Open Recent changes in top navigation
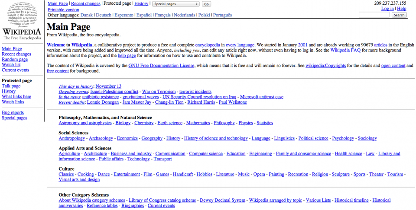Viewport: 416px width, 210px height. coord(86,4)
